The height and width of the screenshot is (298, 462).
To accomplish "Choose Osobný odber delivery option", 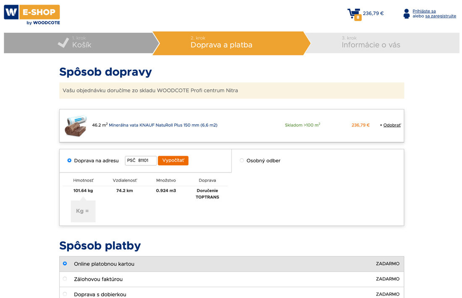I will [x=241, y=160].
